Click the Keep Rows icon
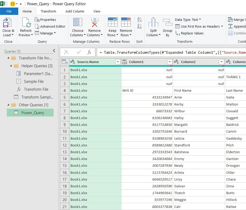This screenshot has width=246, height=210. pos(113,22)
